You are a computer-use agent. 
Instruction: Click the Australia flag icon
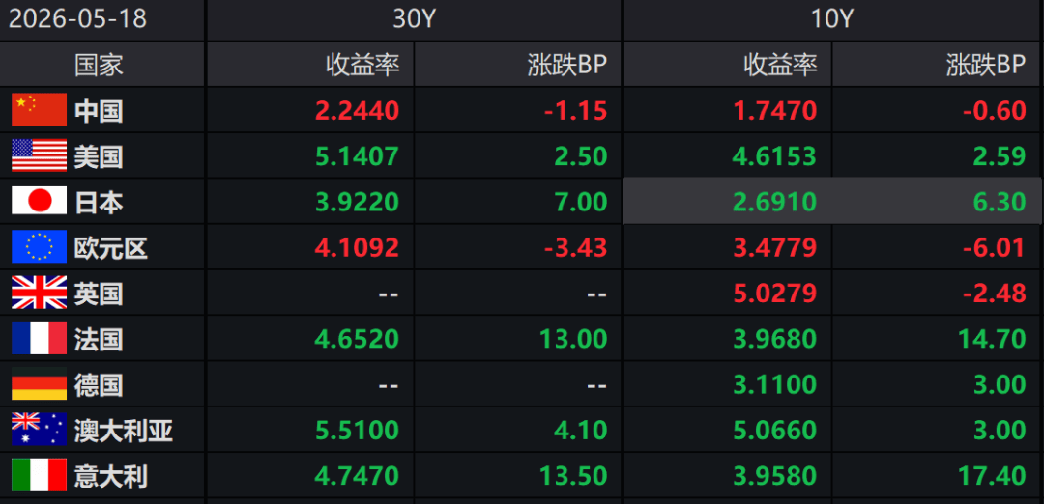tap(40, 430)
